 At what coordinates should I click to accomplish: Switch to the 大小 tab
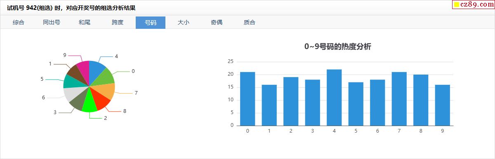tap(184, 23)
